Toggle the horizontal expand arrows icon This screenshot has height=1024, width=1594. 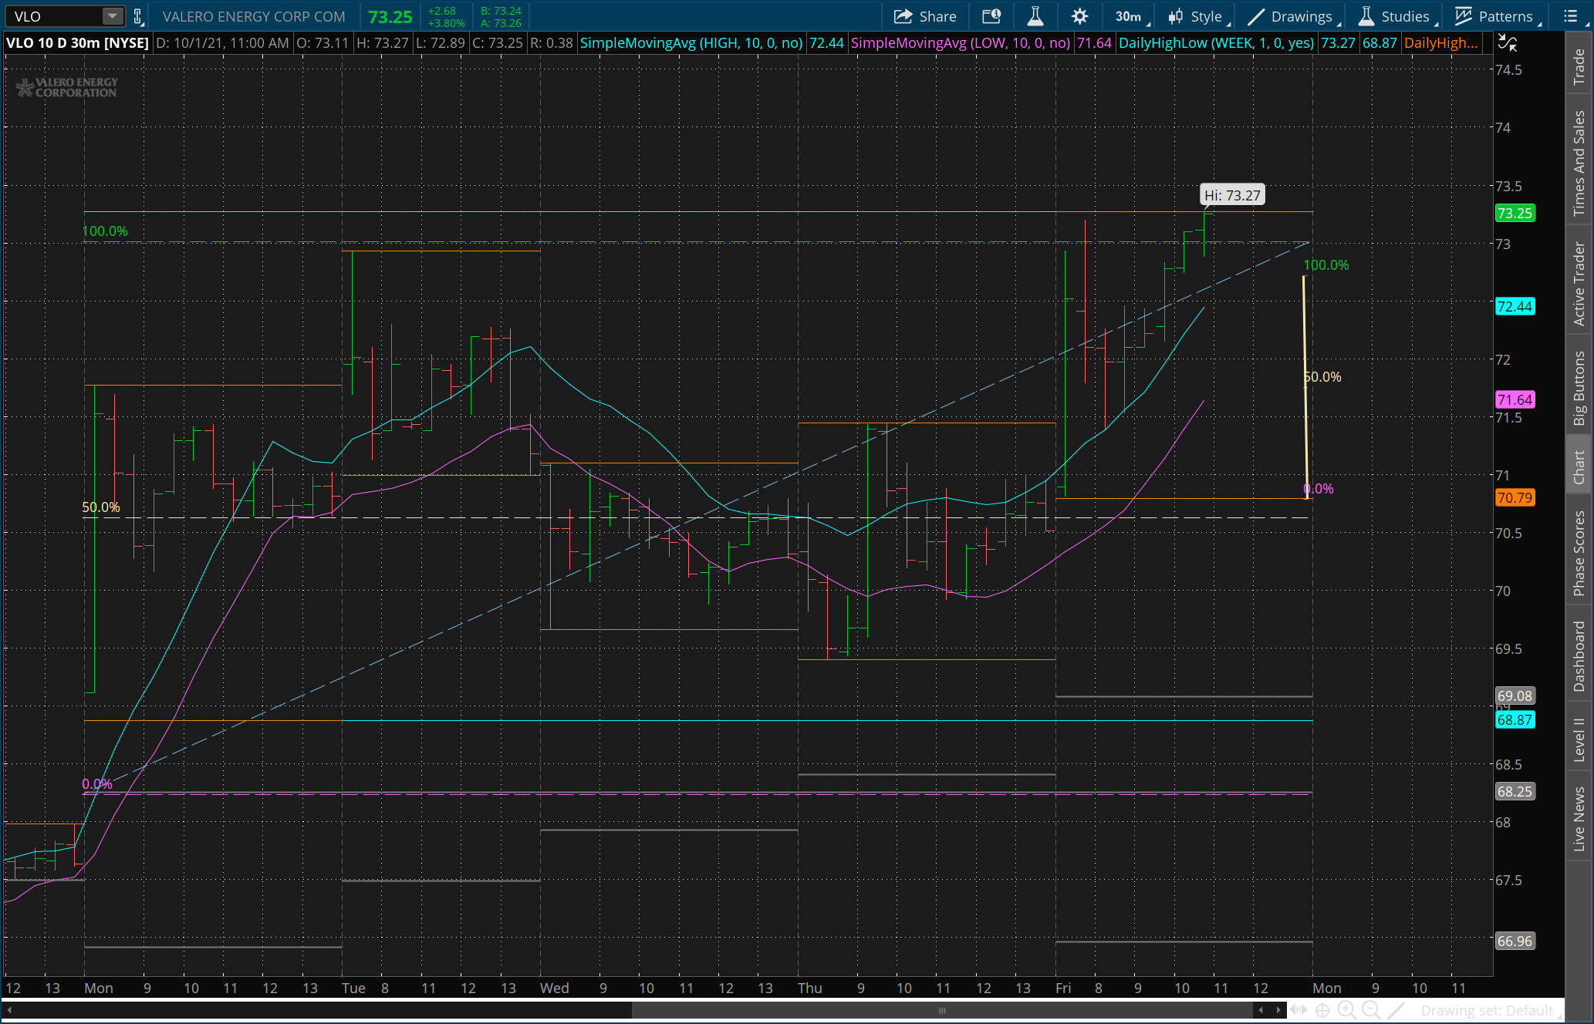point(1299,1010)
